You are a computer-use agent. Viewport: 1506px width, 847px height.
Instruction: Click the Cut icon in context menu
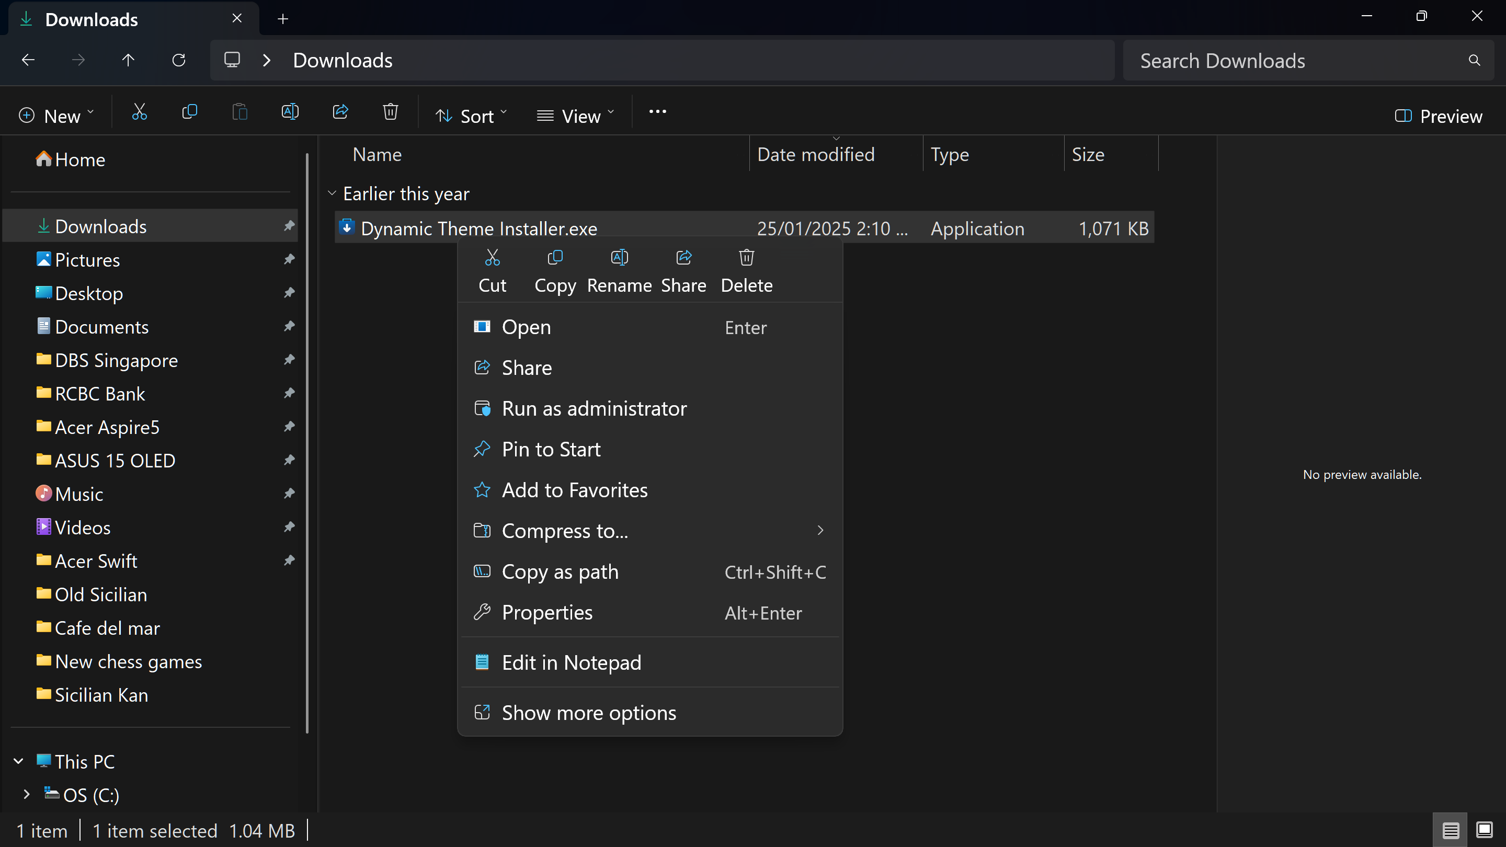pos(492,258)
